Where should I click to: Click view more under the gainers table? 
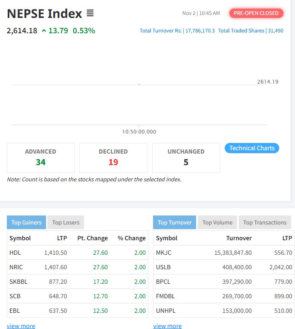21,326
